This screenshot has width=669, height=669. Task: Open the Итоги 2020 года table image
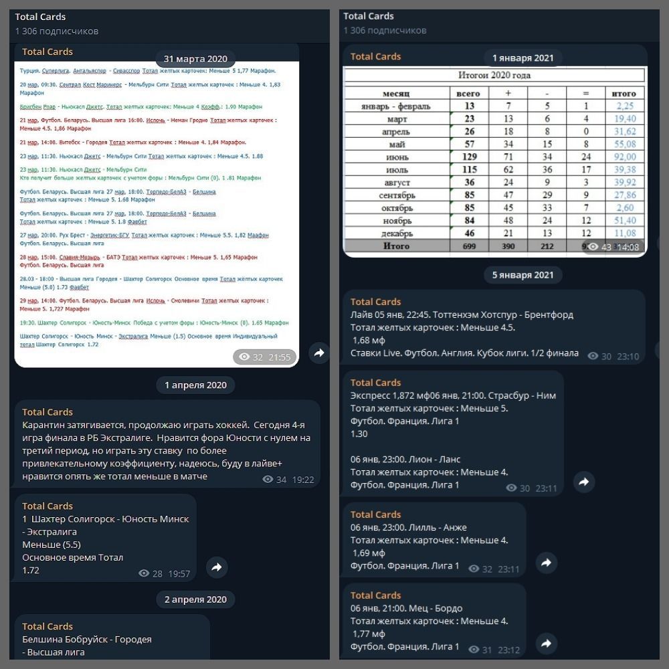point(495,161)
